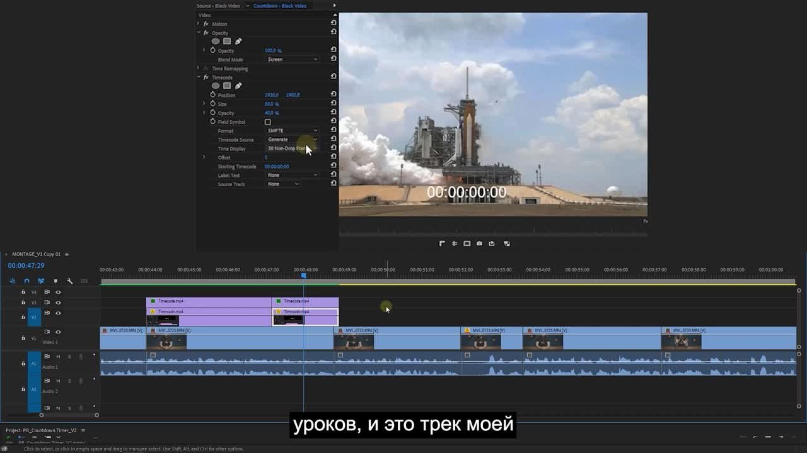Click the Lift button in Program Monitor

442,243
